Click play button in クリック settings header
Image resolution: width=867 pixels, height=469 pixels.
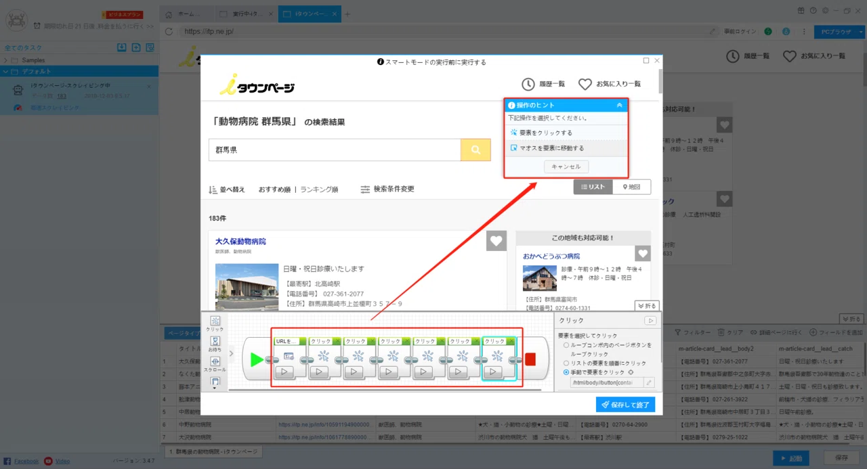point(650,321)
